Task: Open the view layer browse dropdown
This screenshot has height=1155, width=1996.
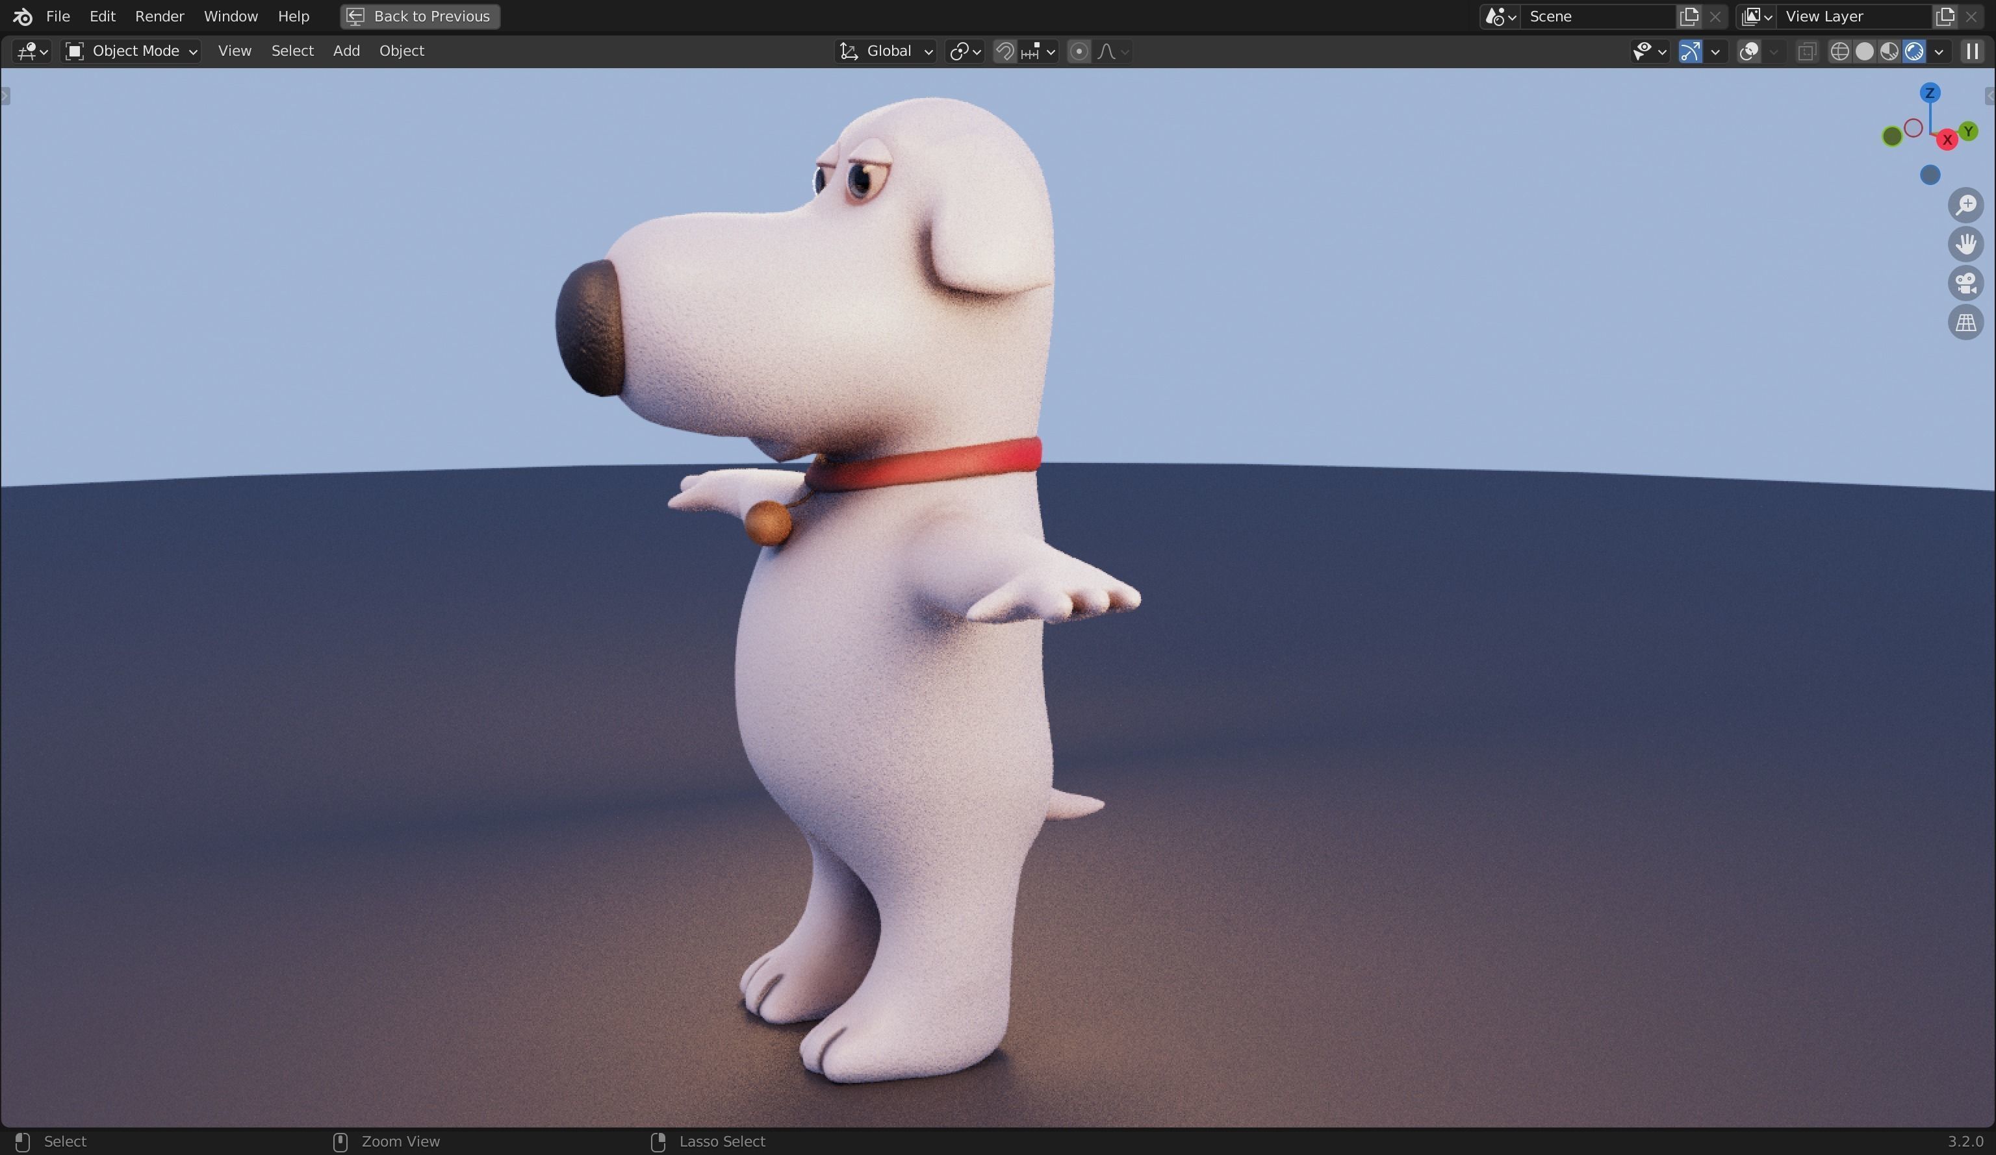Action: click(1756, 17)
